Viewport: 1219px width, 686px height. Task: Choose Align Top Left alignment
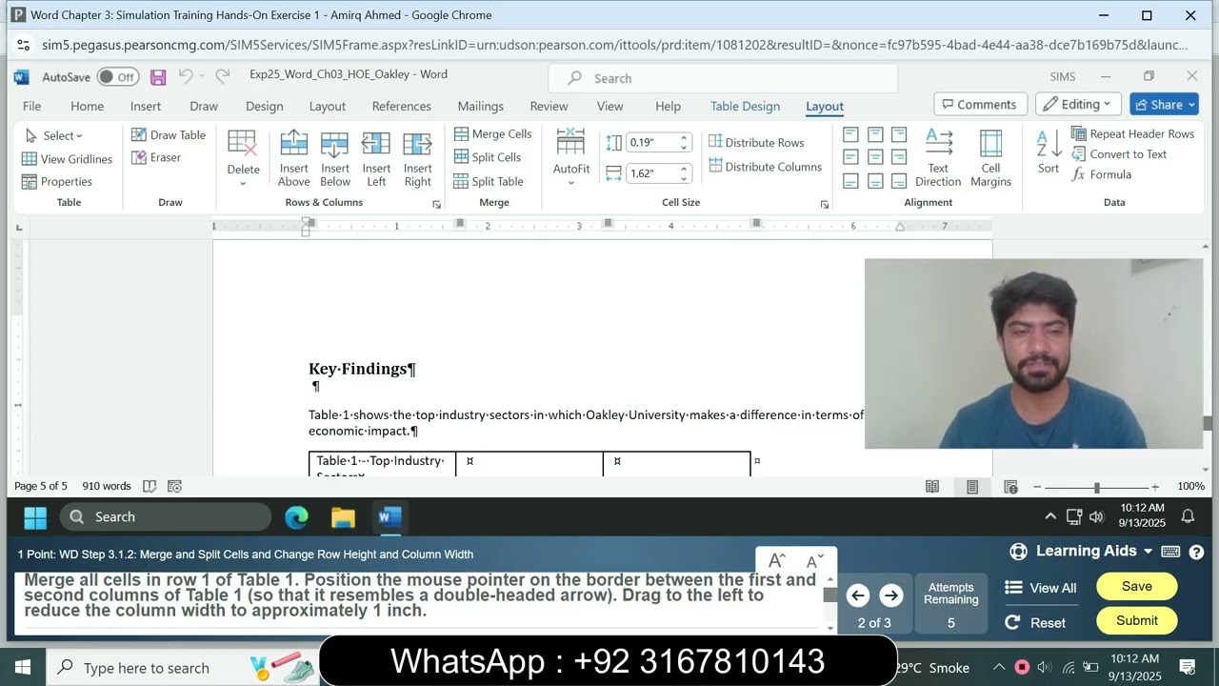(x=850, y=134)
